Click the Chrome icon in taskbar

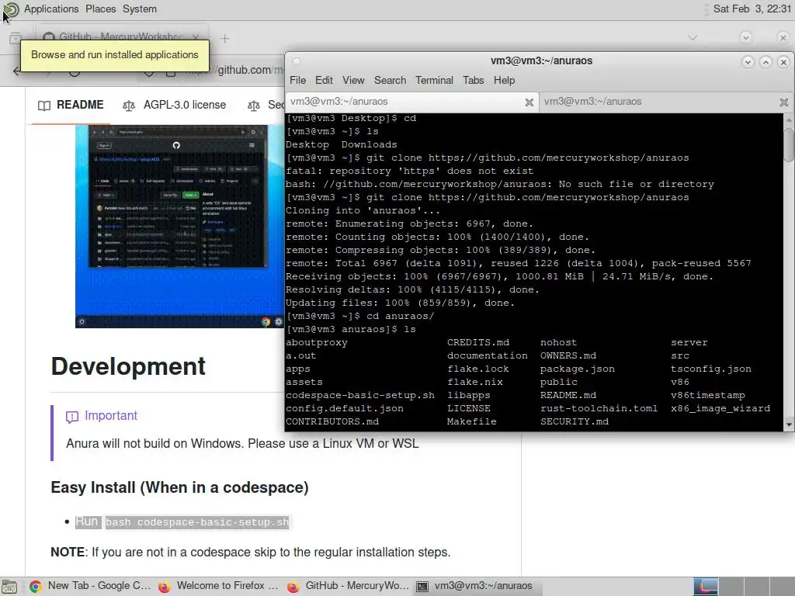36,587
